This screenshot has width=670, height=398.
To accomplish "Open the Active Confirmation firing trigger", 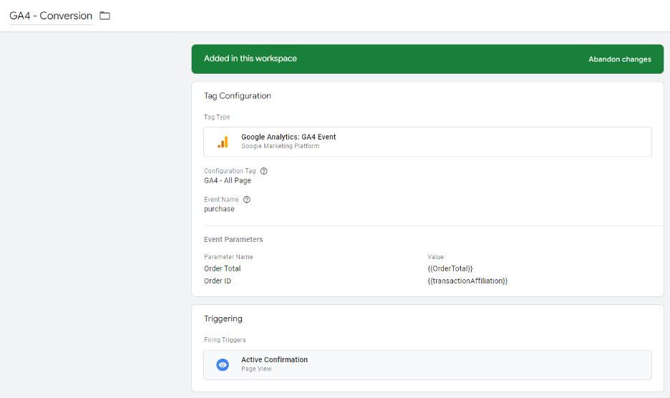I will click(x=274, y=360).
